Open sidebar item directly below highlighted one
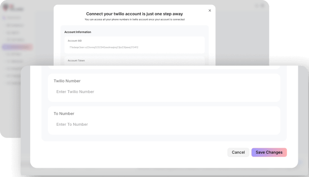 point(14,54)
